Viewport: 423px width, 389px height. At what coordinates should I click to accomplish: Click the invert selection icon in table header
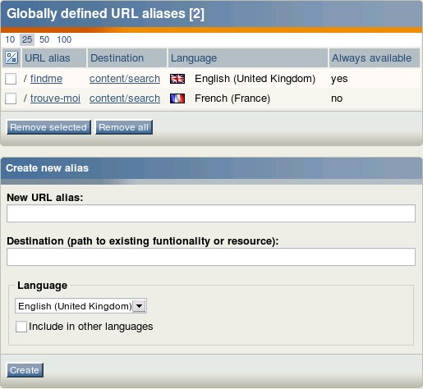[11, 57]
